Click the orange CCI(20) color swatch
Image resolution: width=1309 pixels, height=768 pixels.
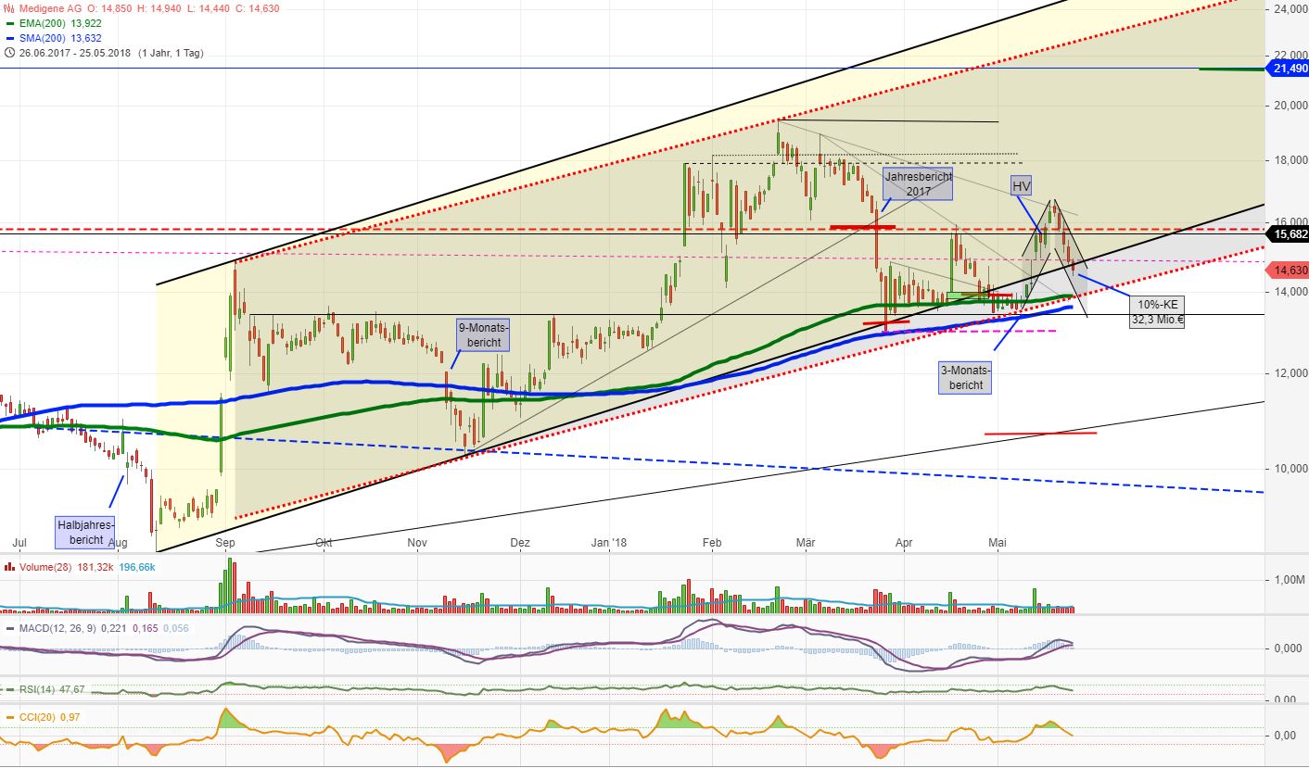9,717
